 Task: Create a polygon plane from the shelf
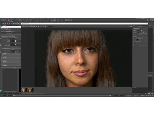tap(14, 24)
